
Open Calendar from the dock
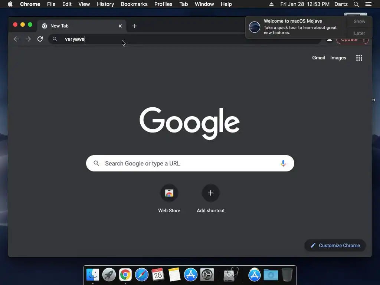[158, 275]
